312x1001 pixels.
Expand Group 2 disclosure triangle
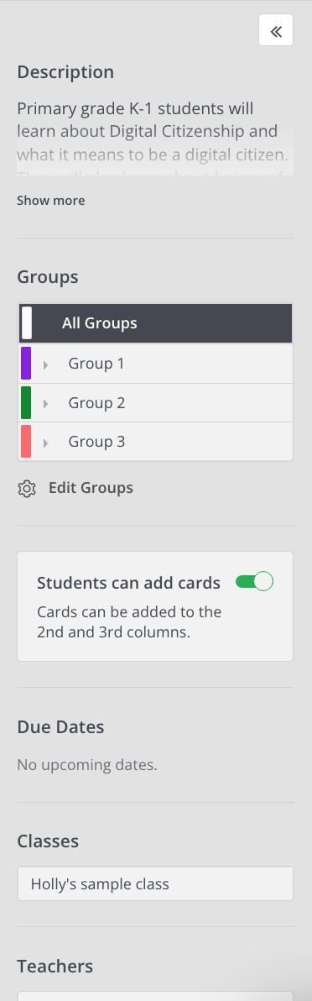pos(45,403)
